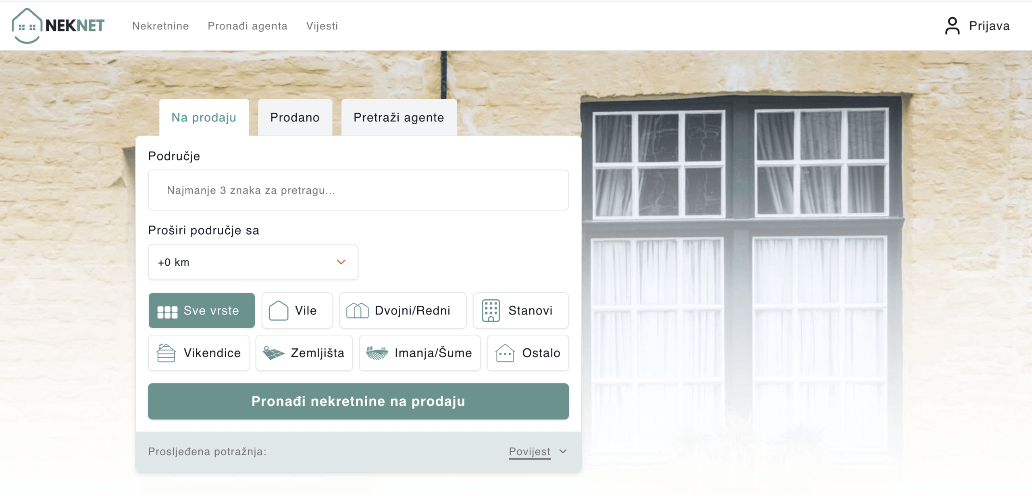The height and width of the screenshot is (496, 1032).
Task: Open the Pretraži agente tab
Action: pos(398,117)
